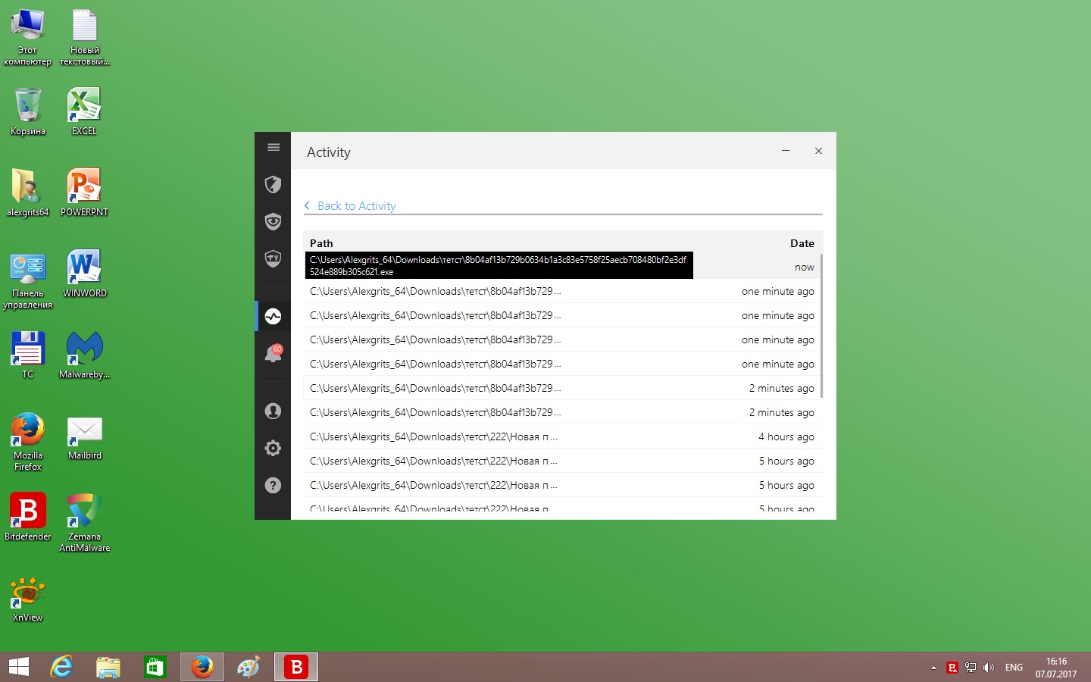1091x682 pixels.
Task: Click the Date column header
Action: [802, 243]
